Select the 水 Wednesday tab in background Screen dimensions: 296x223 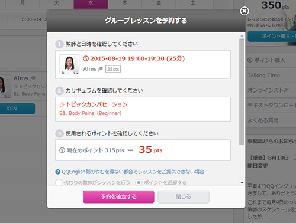click(x=91, y=4)
